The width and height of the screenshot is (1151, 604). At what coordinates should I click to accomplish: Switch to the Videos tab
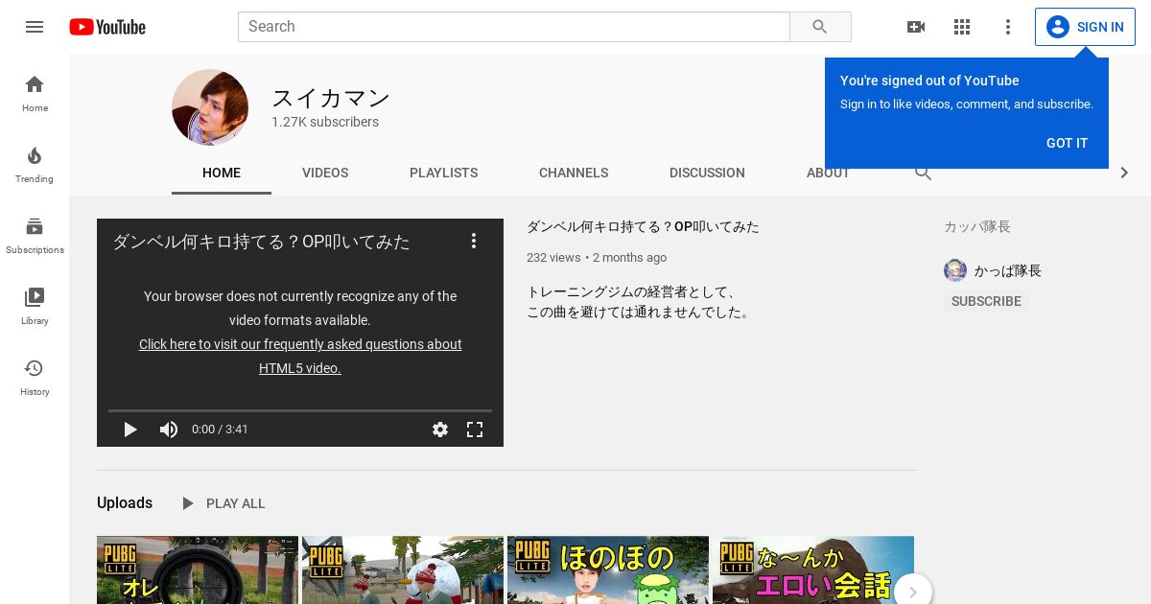click(x=325, y=173)
